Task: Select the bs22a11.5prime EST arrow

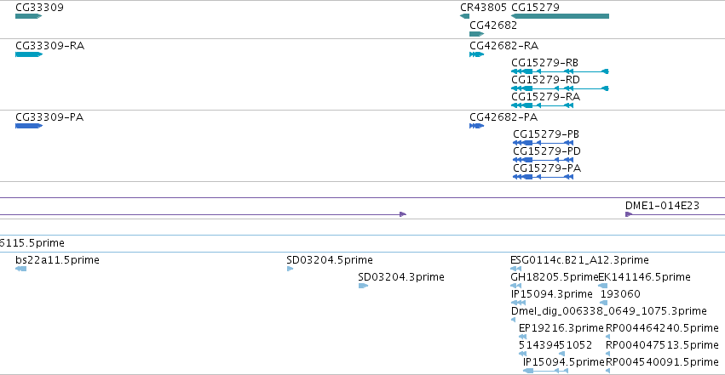Action: point(20,269)
